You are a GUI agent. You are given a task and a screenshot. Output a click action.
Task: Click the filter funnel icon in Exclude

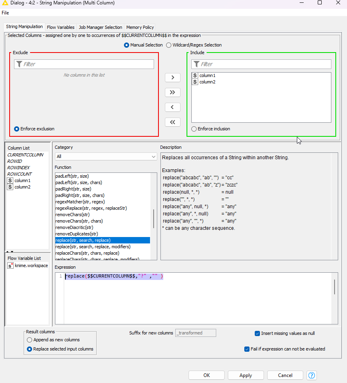click(19, 64)
